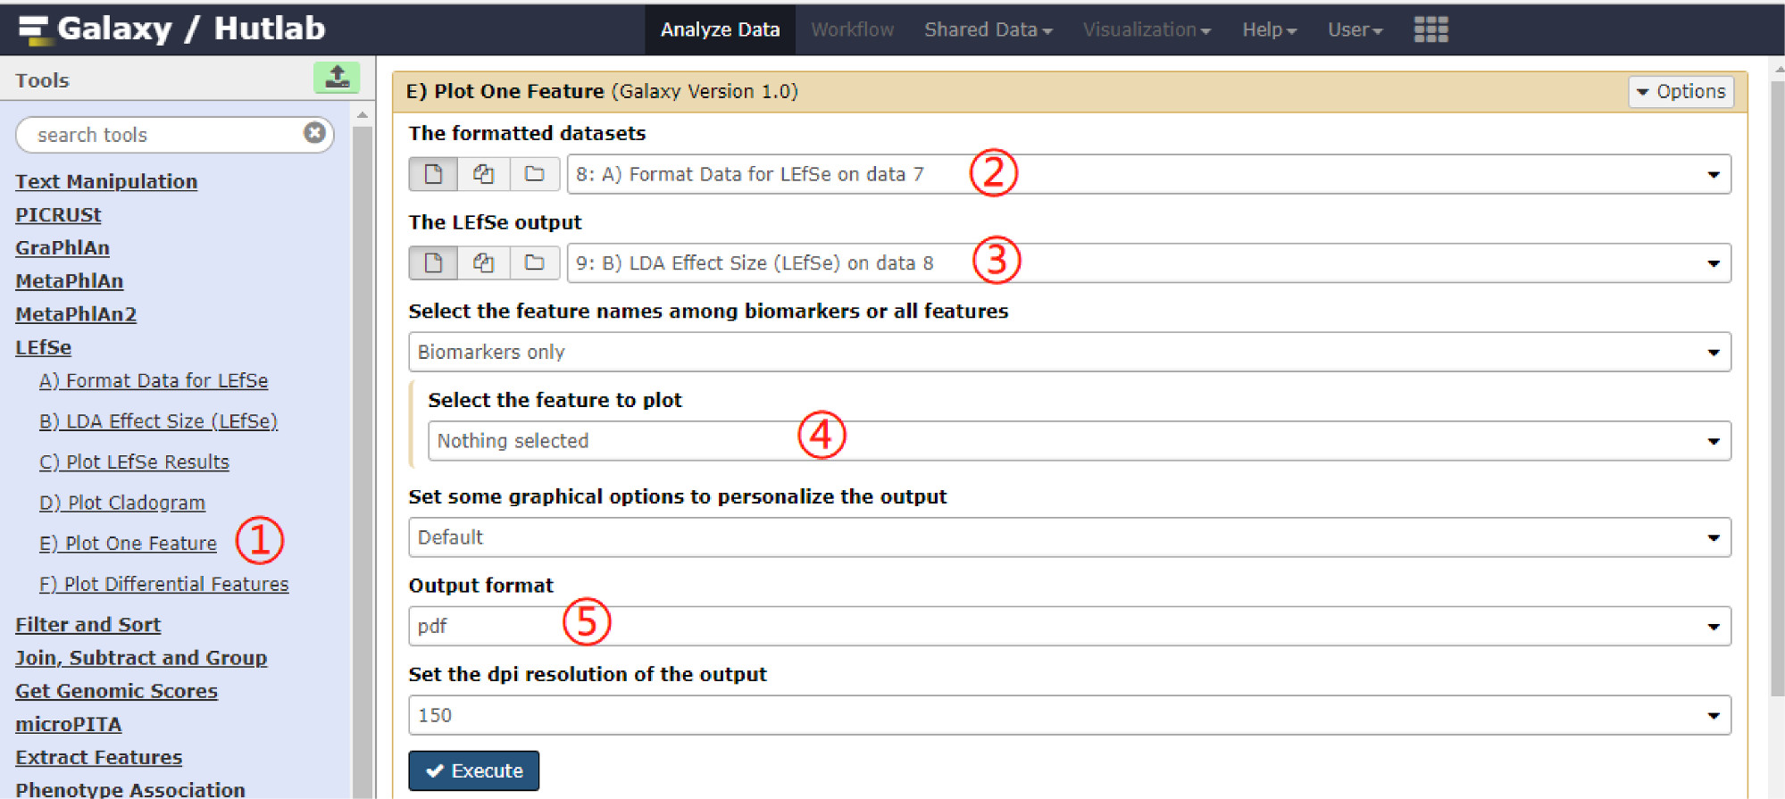Select multiple datasets icon for LEfSe output
Viewport: 1785px width, 799px height.
483,262
